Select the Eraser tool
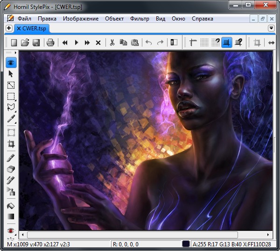 coord(11,169)
